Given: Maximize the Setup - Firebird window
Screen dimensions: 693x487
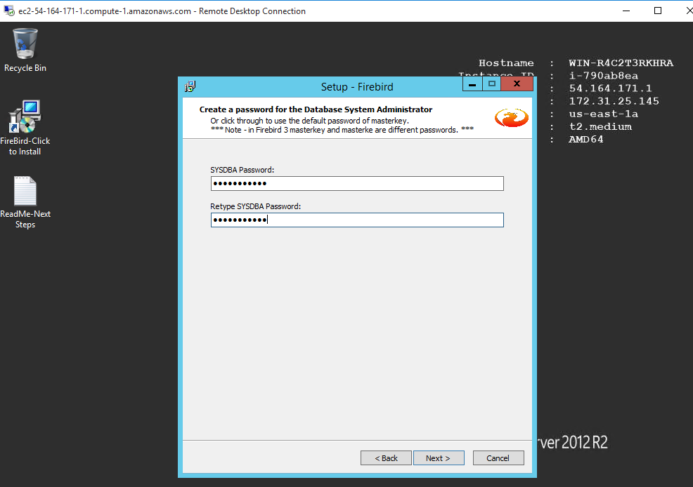Looking at the screenshot, I should pos(492,85).
